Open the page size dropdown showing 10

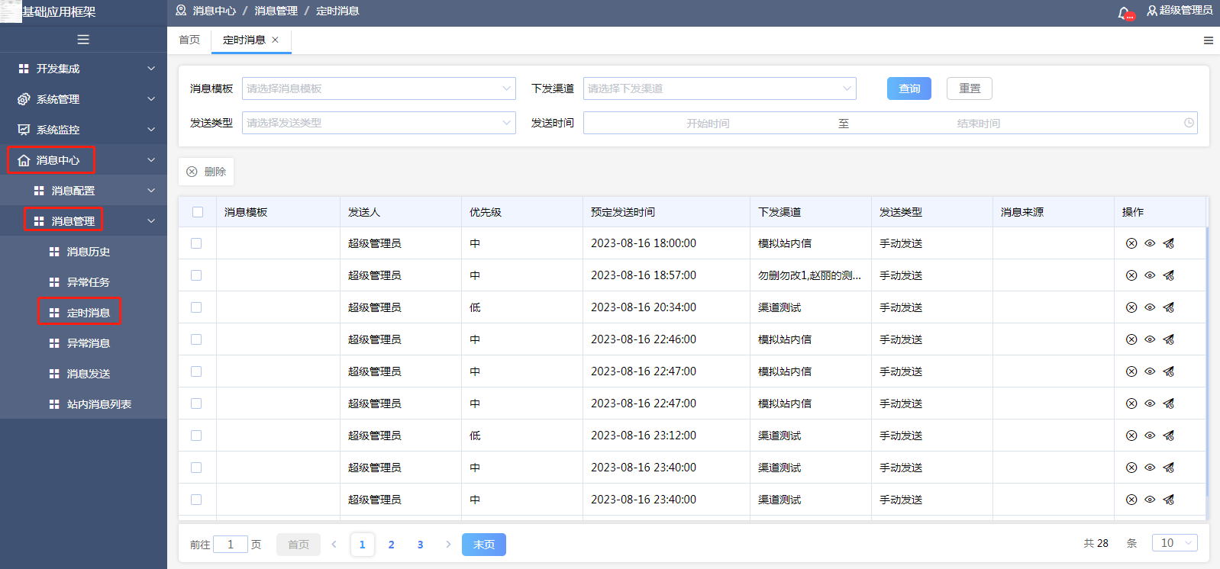point(1174,543)
